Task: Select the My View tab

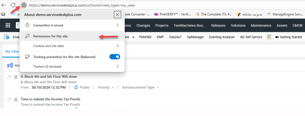Action: tap(12, 52)
